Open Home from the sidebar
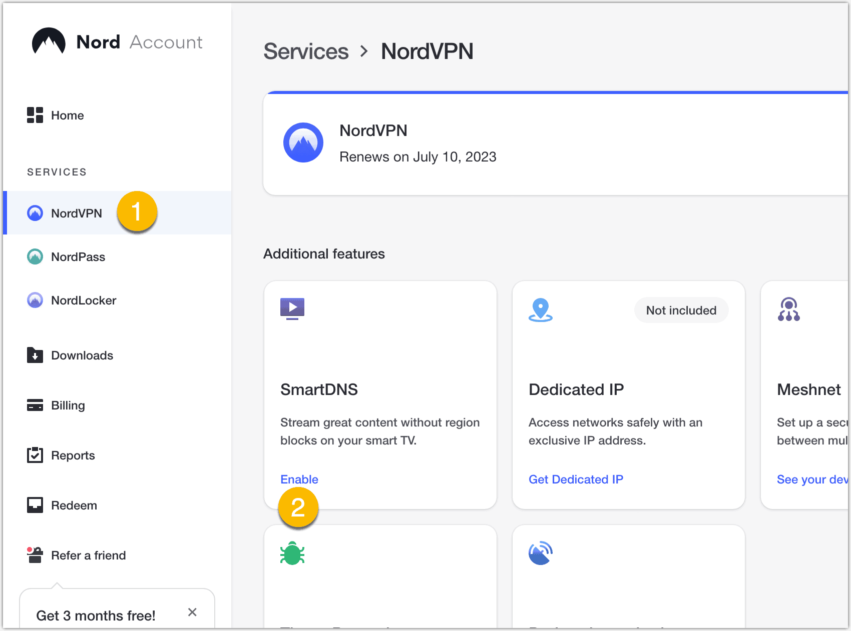 [67, 115]
